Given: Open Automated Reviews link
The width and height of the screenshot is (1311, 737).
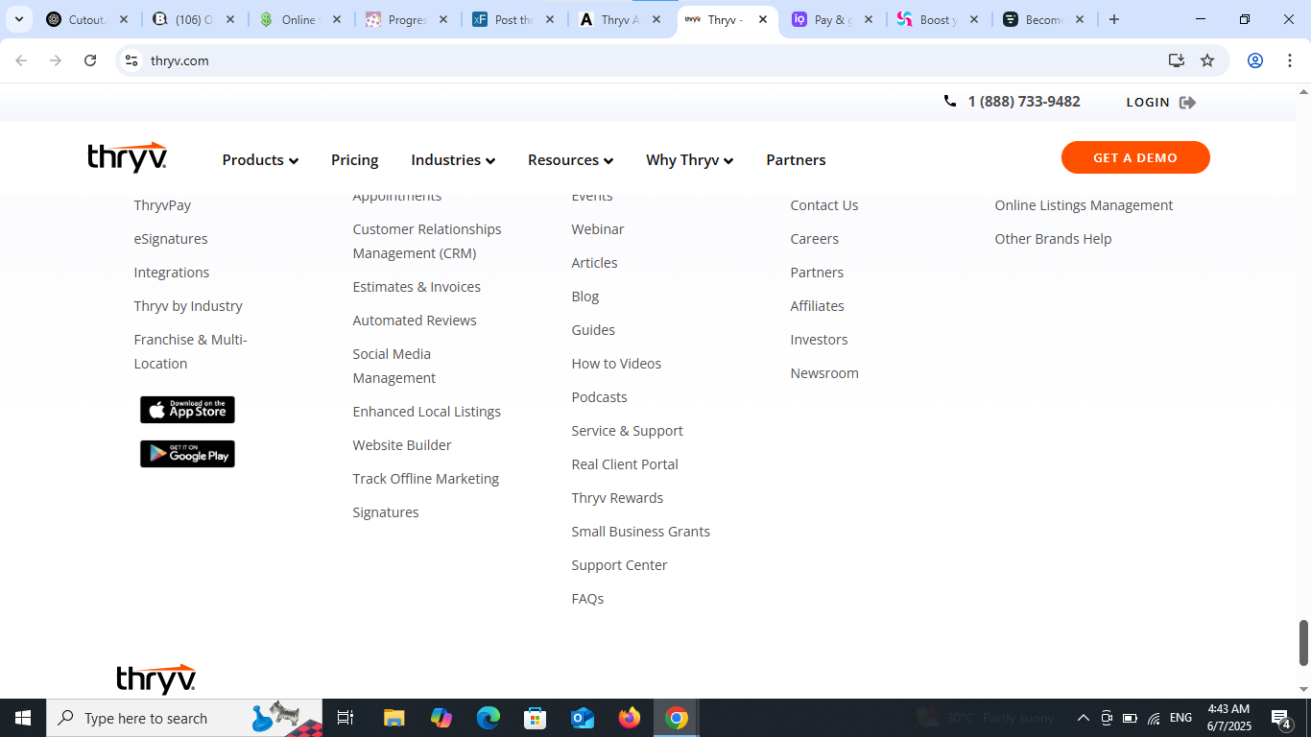Looking at the screenshot, I should pyautogui.click(x=415, y=321).
